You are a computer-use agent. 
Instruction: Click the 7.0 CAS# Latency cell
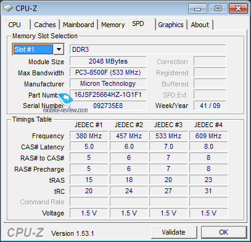click(x=168, y=147)
